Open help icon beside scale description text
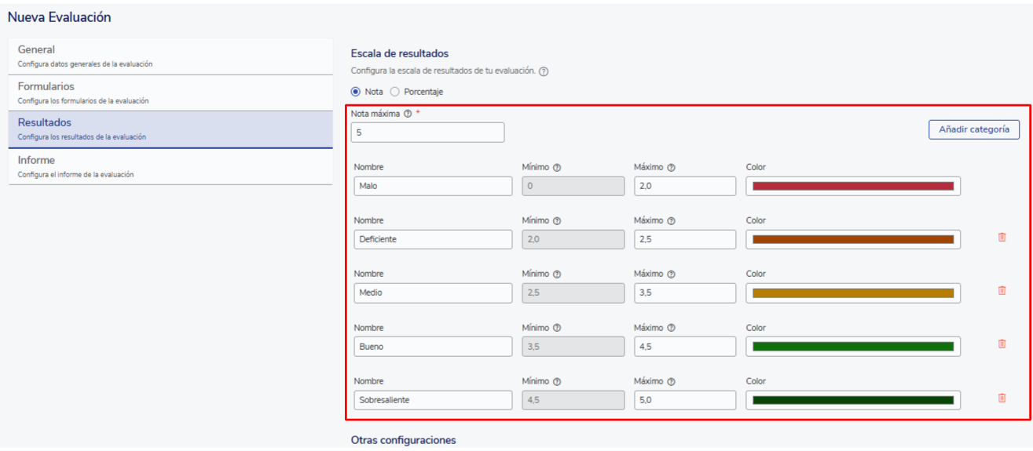The image size is (1033, 451). [544, 71]
